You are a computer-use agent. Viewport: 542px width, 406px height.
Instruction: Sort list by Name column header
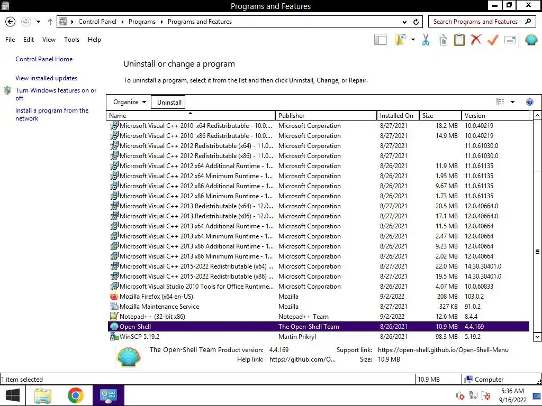point(191,116)
